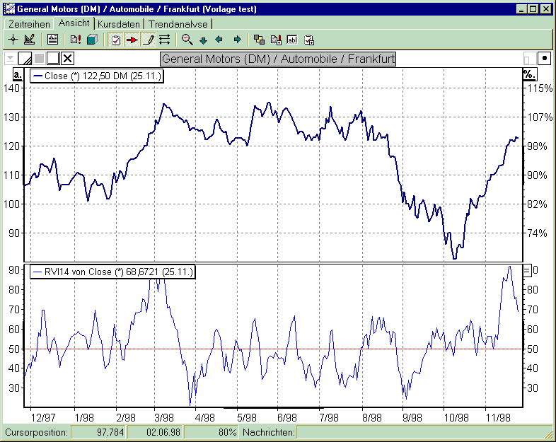The height and width of the screenshot is (442, 556).
Task: Click the 3D cube icon in toolbar
Action: (91, 40)
